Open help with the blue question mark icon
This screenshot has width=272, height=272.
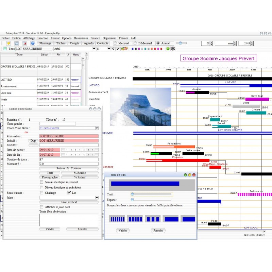33,43
